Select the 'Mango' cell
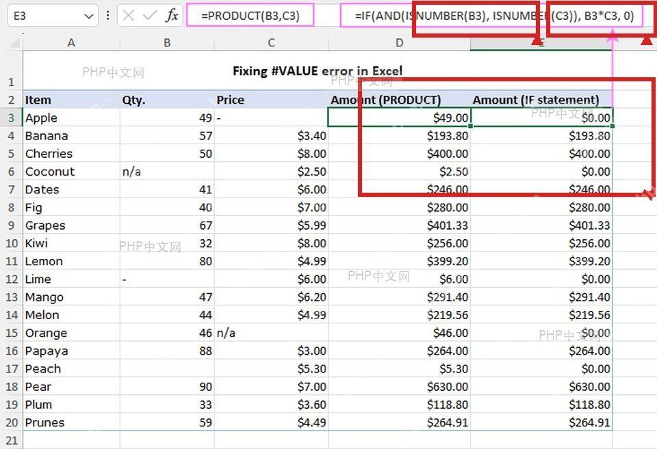The height and width of the screenshot is (449, 657). (71, 297)
